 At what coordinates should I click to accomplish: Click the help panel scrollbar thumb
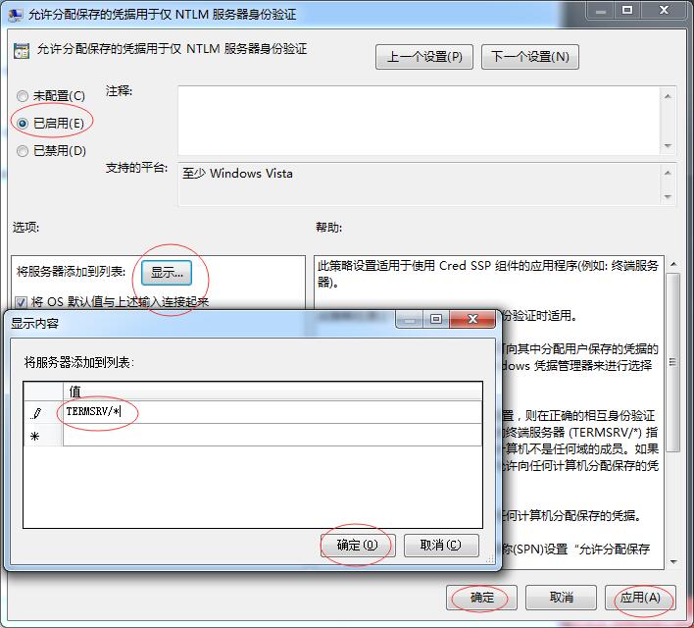pyautogui.click(x=673, y=362)
